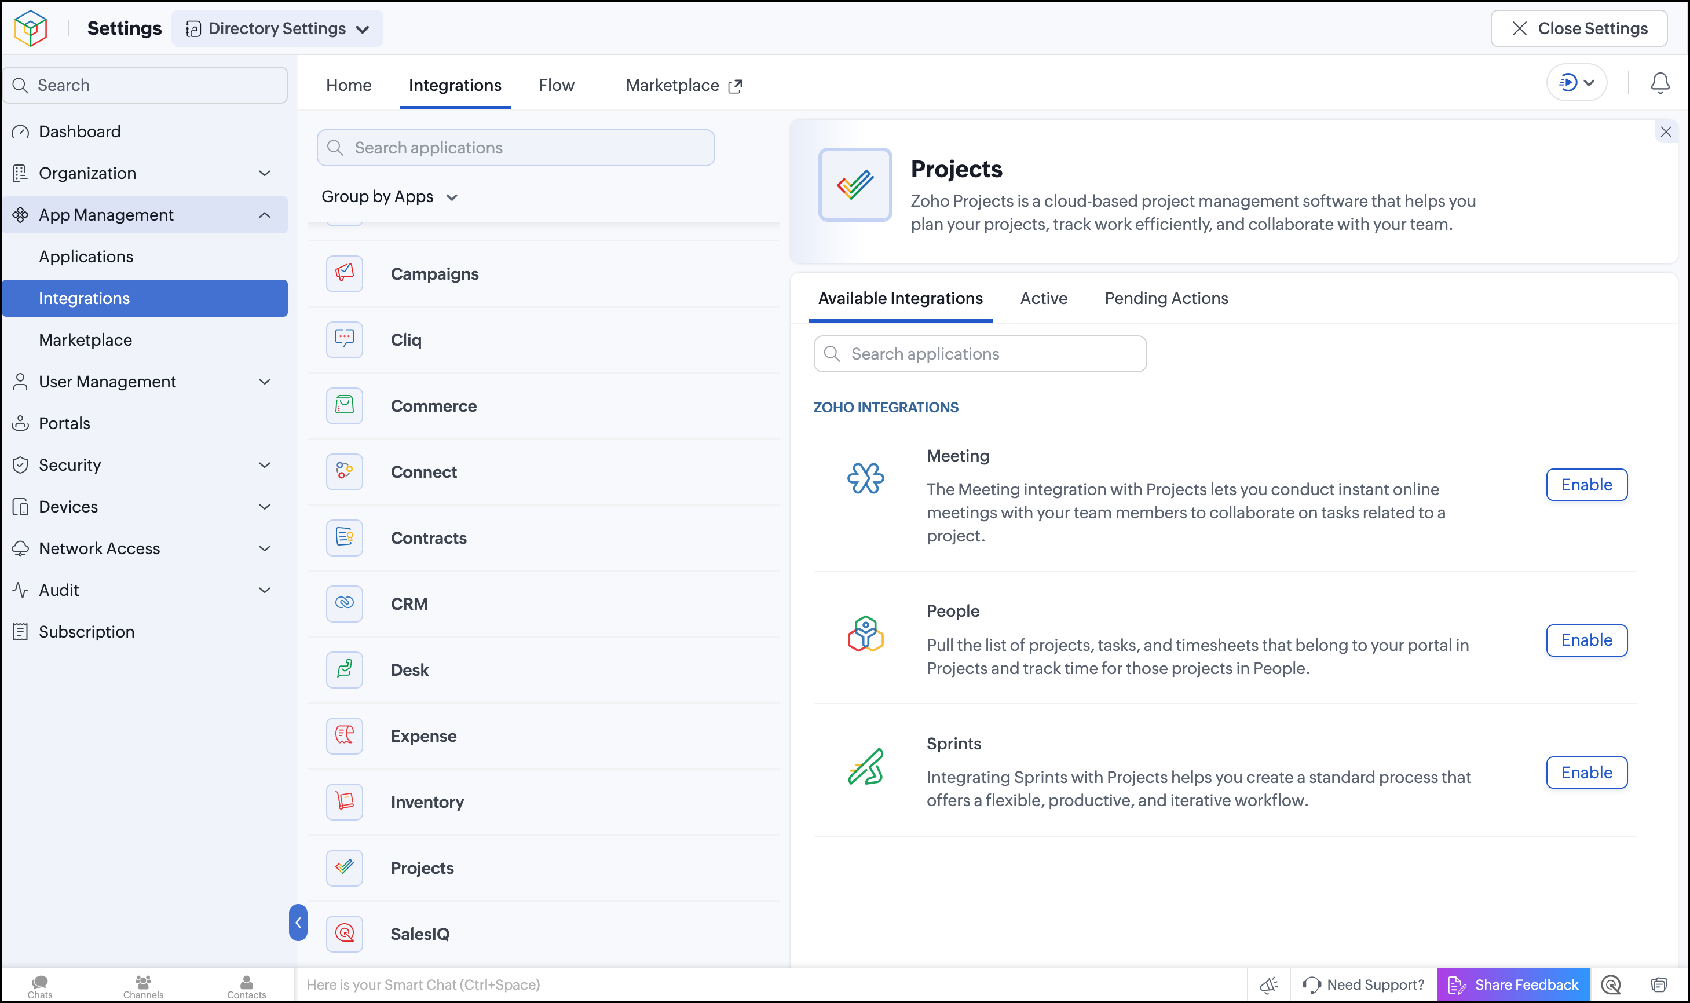Open the Expense app icon
1690x1003 pixels.
pos(344,735)
